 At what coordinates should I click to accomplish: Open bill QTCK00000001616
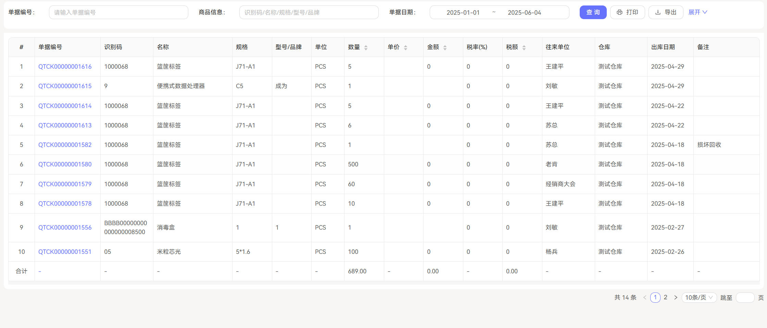pos(65,66)
